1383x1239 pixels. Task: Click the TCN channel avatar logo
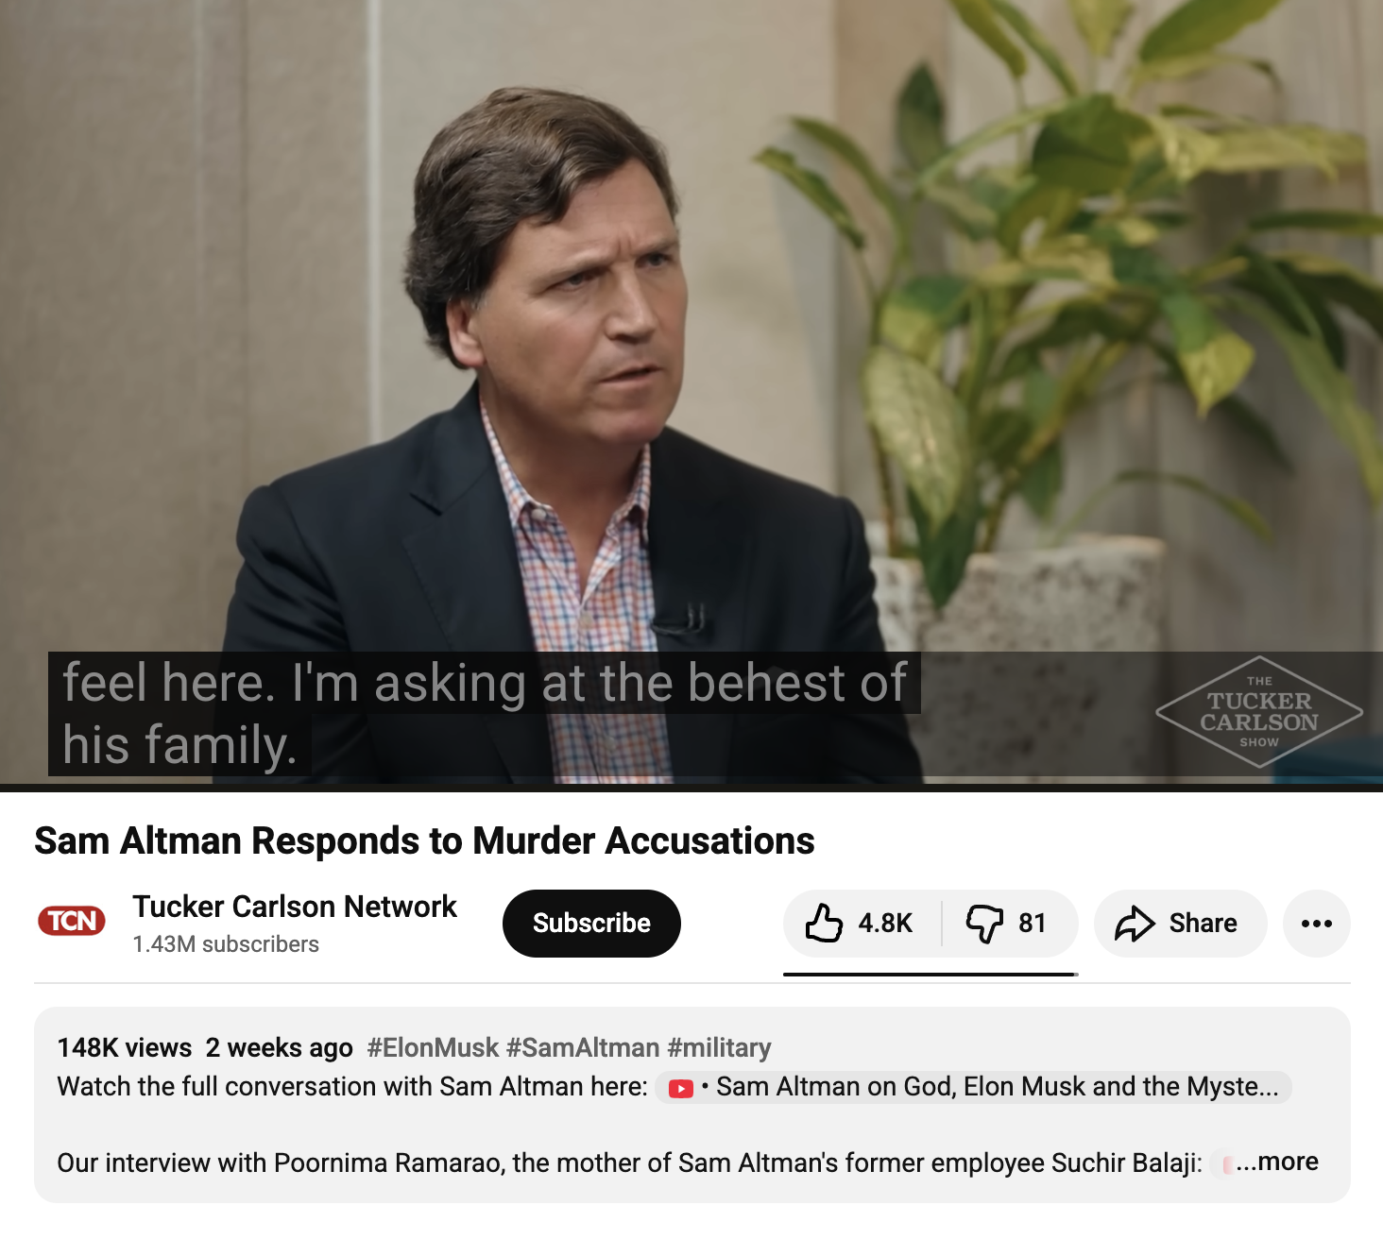point(72,921)
